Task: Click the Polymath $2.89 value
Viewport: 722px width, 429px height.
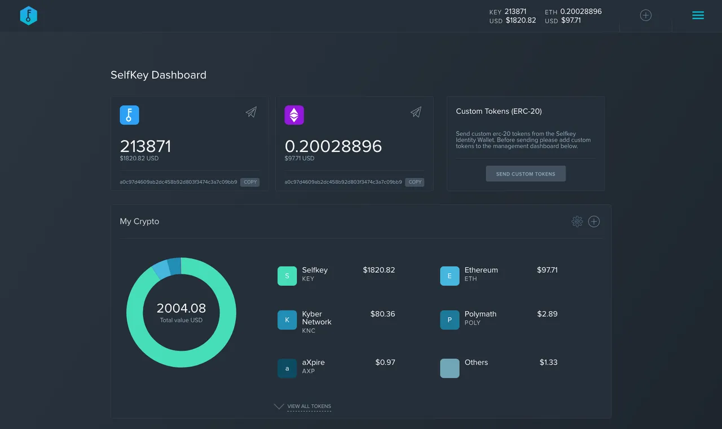Action: tap(547, 314)
